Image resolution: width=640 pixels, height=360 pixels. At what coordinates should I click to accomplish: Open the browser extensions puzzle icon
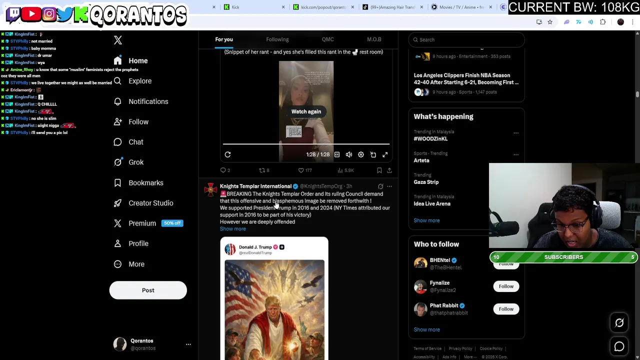(x=602, y=22)
